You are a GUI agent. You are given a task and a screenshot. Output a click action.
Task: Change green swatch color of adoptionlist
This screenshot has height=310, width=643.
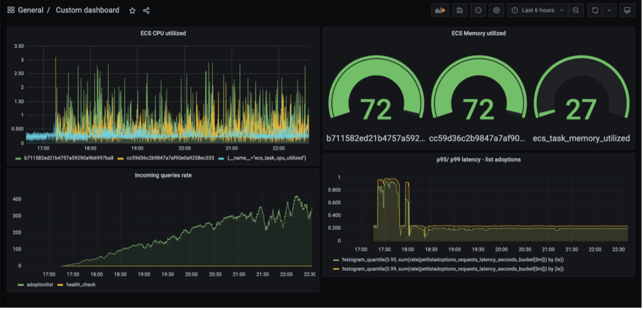[x=21, y=284]
